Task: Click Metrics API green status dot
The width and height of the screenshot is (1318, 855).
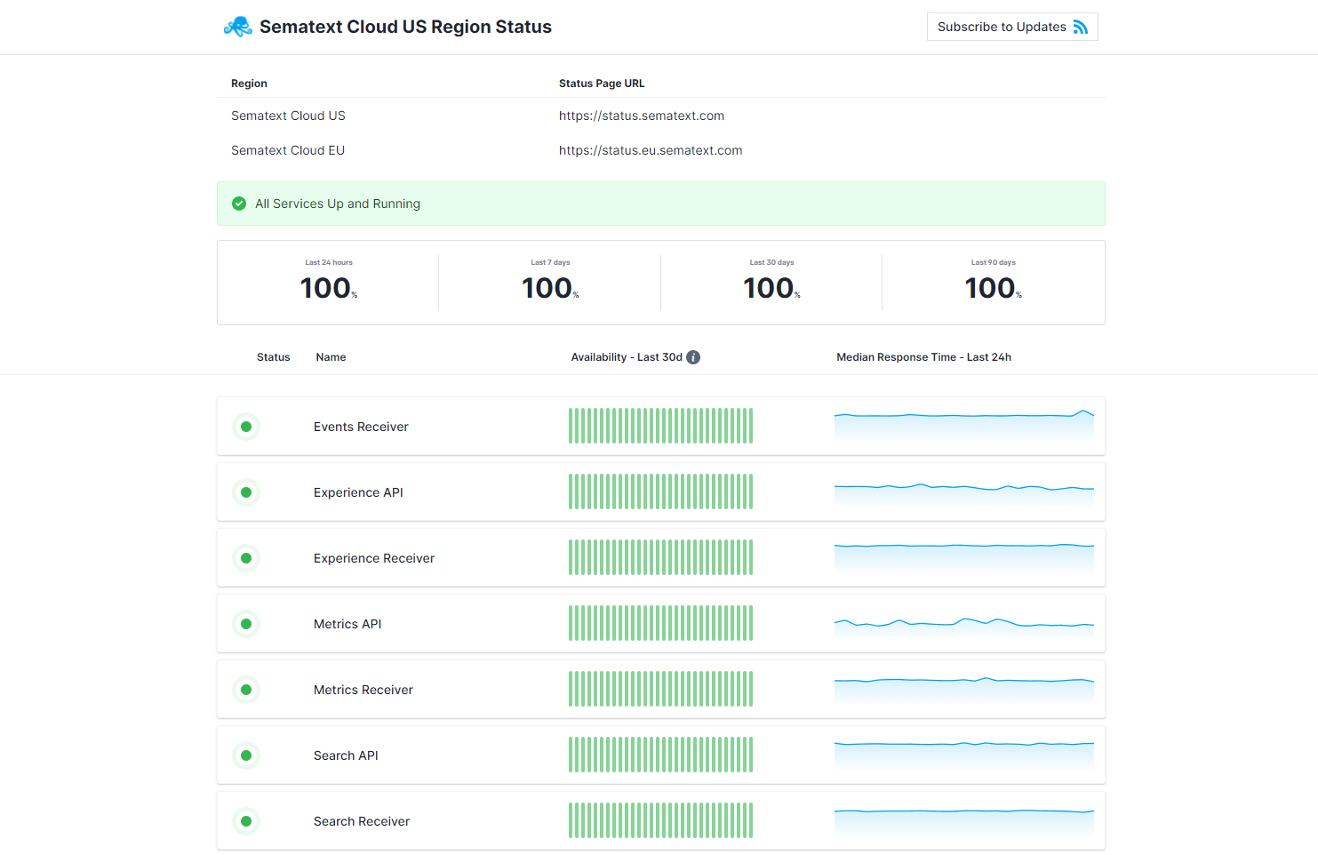Action: click(246, 624)
